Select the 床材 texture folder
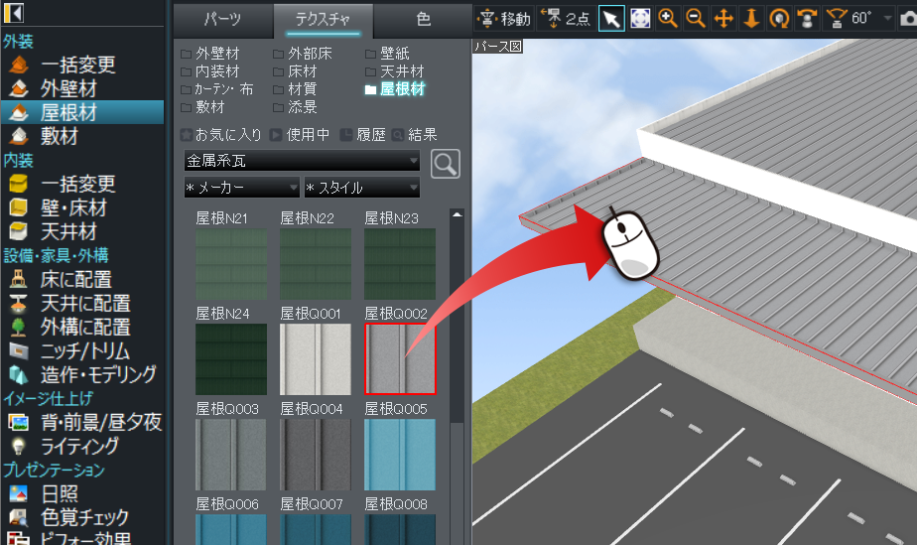Image resolution: width=917 pixels, height=545 pixels. tap(296, 71)
